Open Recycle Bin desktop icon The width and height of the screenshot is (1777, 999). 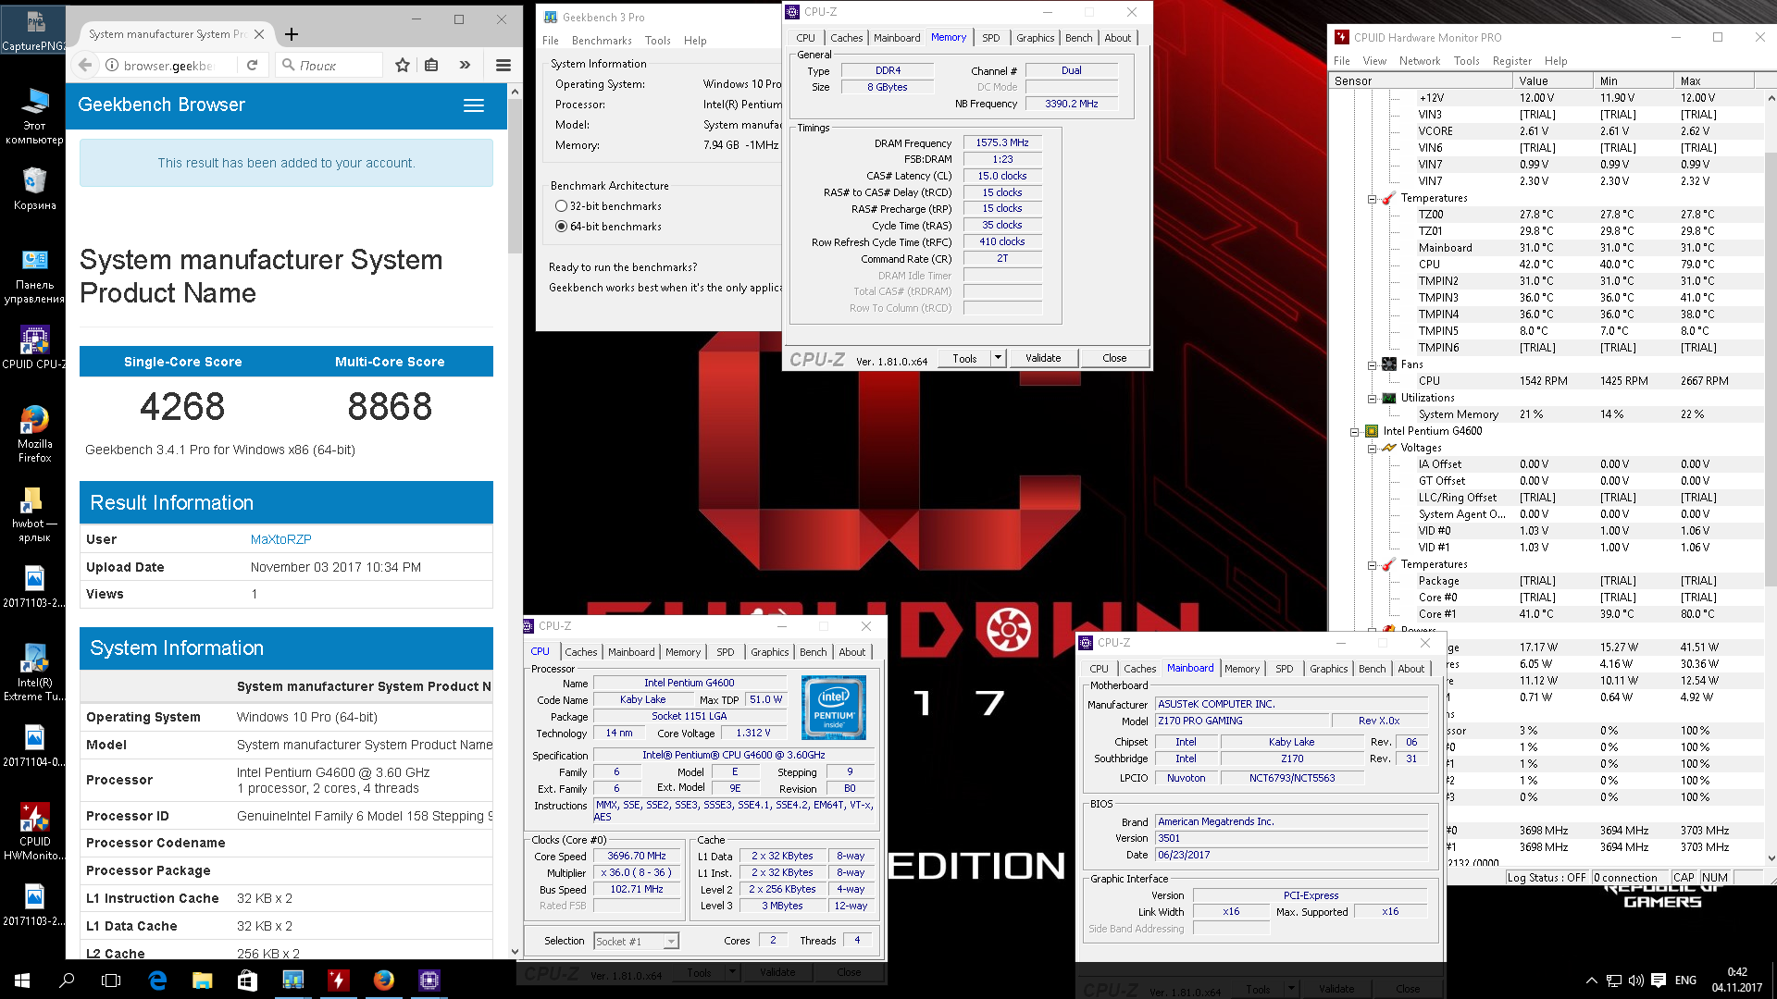coord(34,189)
